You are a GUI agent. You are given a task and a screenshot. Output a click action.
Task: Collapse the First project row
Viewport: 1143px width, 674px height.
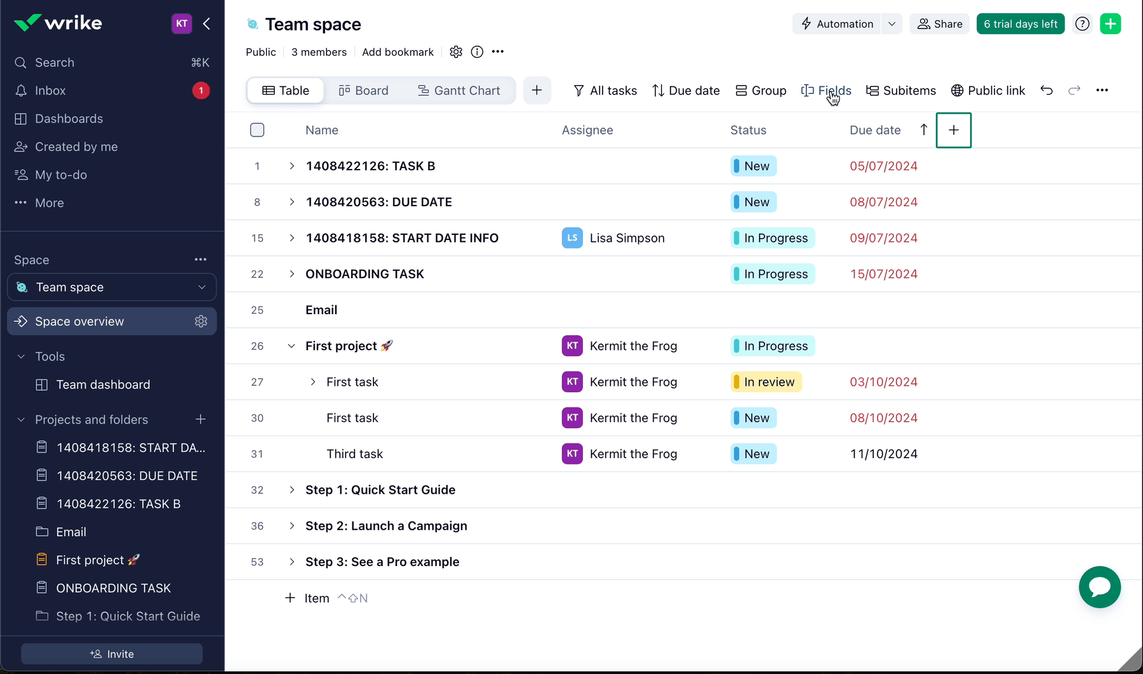click(291, 346)
